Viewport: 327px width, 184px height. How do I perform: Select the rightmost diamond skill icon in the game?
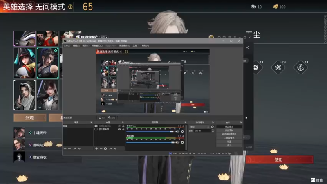pyautogui.click(x=300, y=67)
